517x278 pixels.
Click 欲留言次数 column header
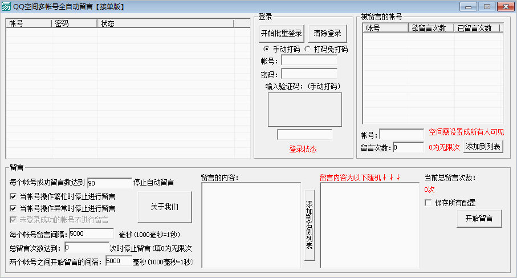click(x=431, y=28)
